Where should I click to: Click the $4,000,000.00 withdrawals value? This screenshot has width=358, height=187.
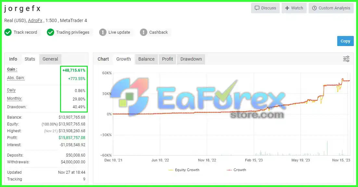[x=73, y=162]
